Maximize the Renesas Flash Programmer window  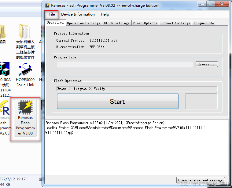211,4
